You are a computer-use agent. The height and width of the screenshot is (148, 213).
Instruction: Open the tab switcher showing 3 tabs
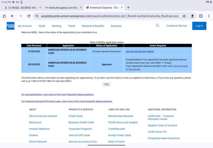201,16
